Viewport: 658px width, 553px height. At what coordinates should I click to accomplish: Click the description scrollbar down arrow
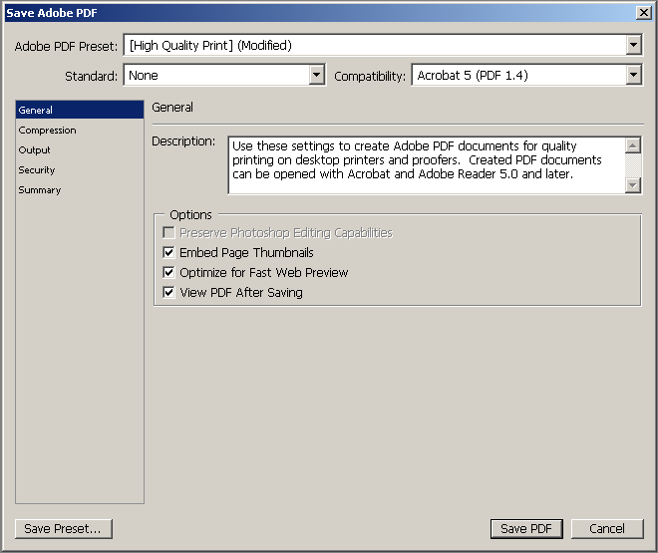pos(633,185)
